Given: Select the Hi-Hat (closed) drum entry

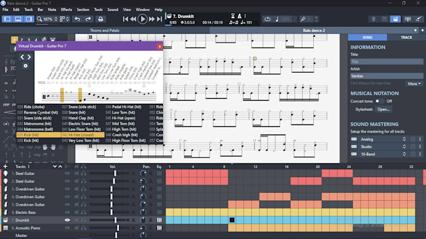Looking at the screenshot, I should [83, 135].
